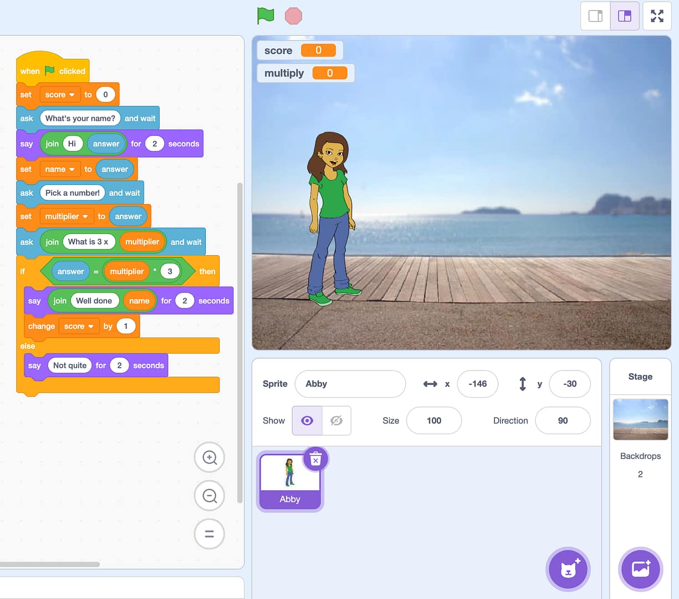Switch to the small stage layout view
The width and height of the screenshot is (679, 599).
(595, 16)
